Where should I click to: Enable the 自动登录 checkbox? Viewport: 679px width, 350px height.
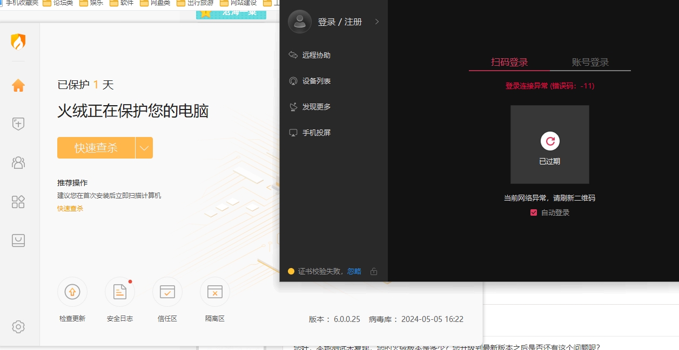tap(534, 212)
